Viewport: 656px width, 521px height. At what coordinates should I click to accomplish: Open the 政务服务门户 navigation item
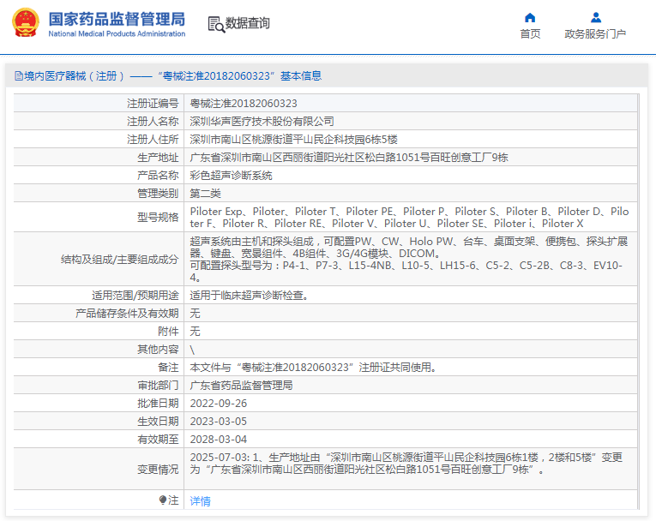click(x=595, y=34)
